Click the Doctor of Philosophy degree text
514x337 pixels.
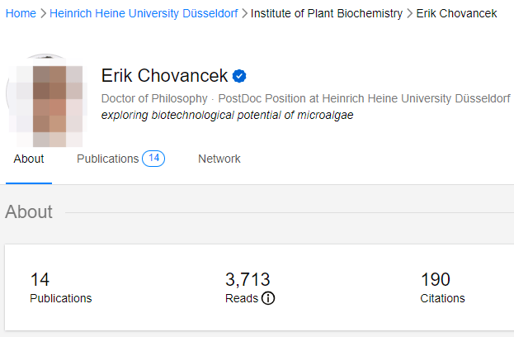tap(154, 98)
